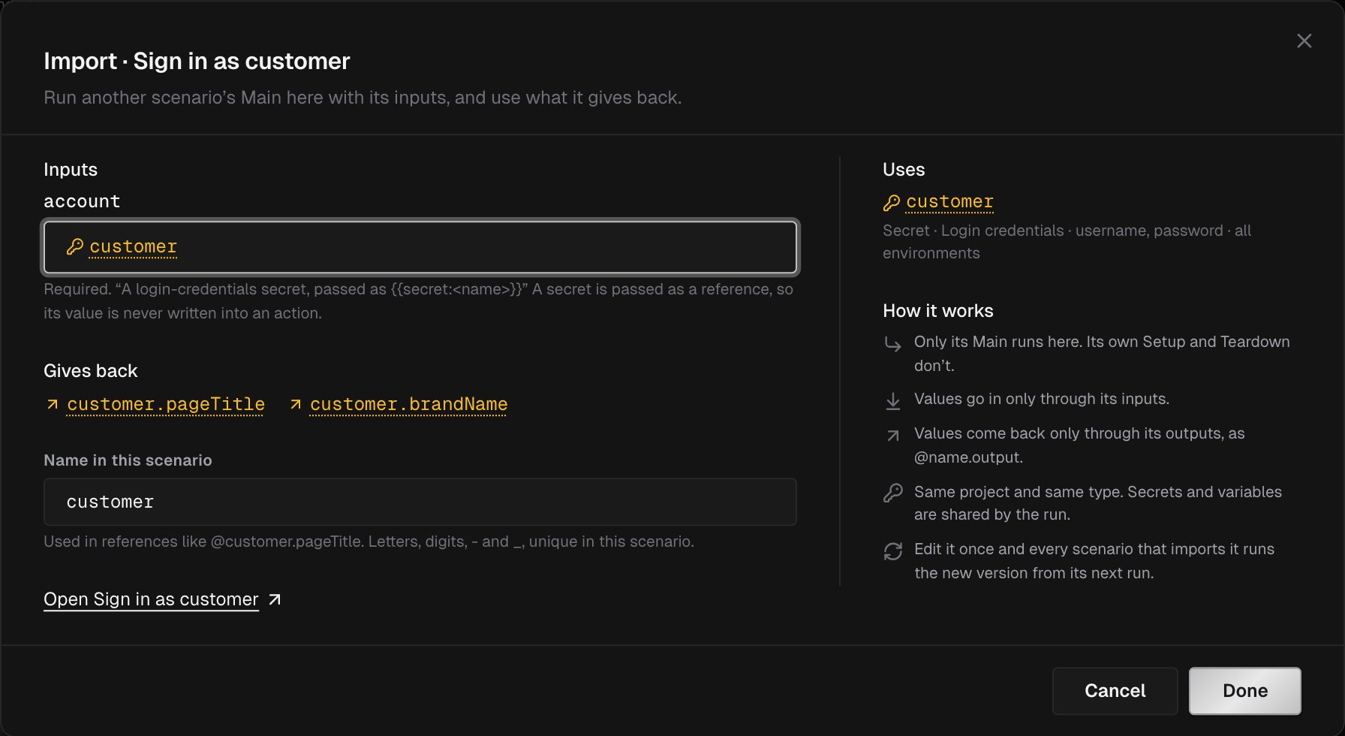
Task: Click the external-link arrow after Open Sign in as customer
Action: click(275, 599)
